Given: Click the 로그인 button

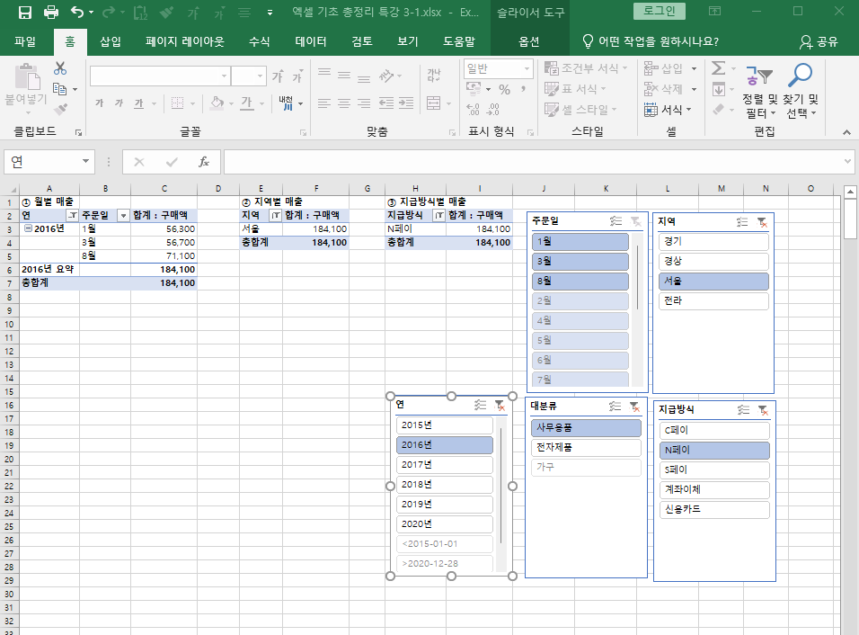Looking at the screenshot, I should click(659, 11).
